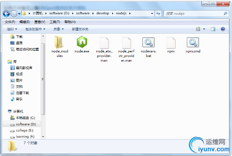Open the 编辑(E) menu

click(25, 22)
